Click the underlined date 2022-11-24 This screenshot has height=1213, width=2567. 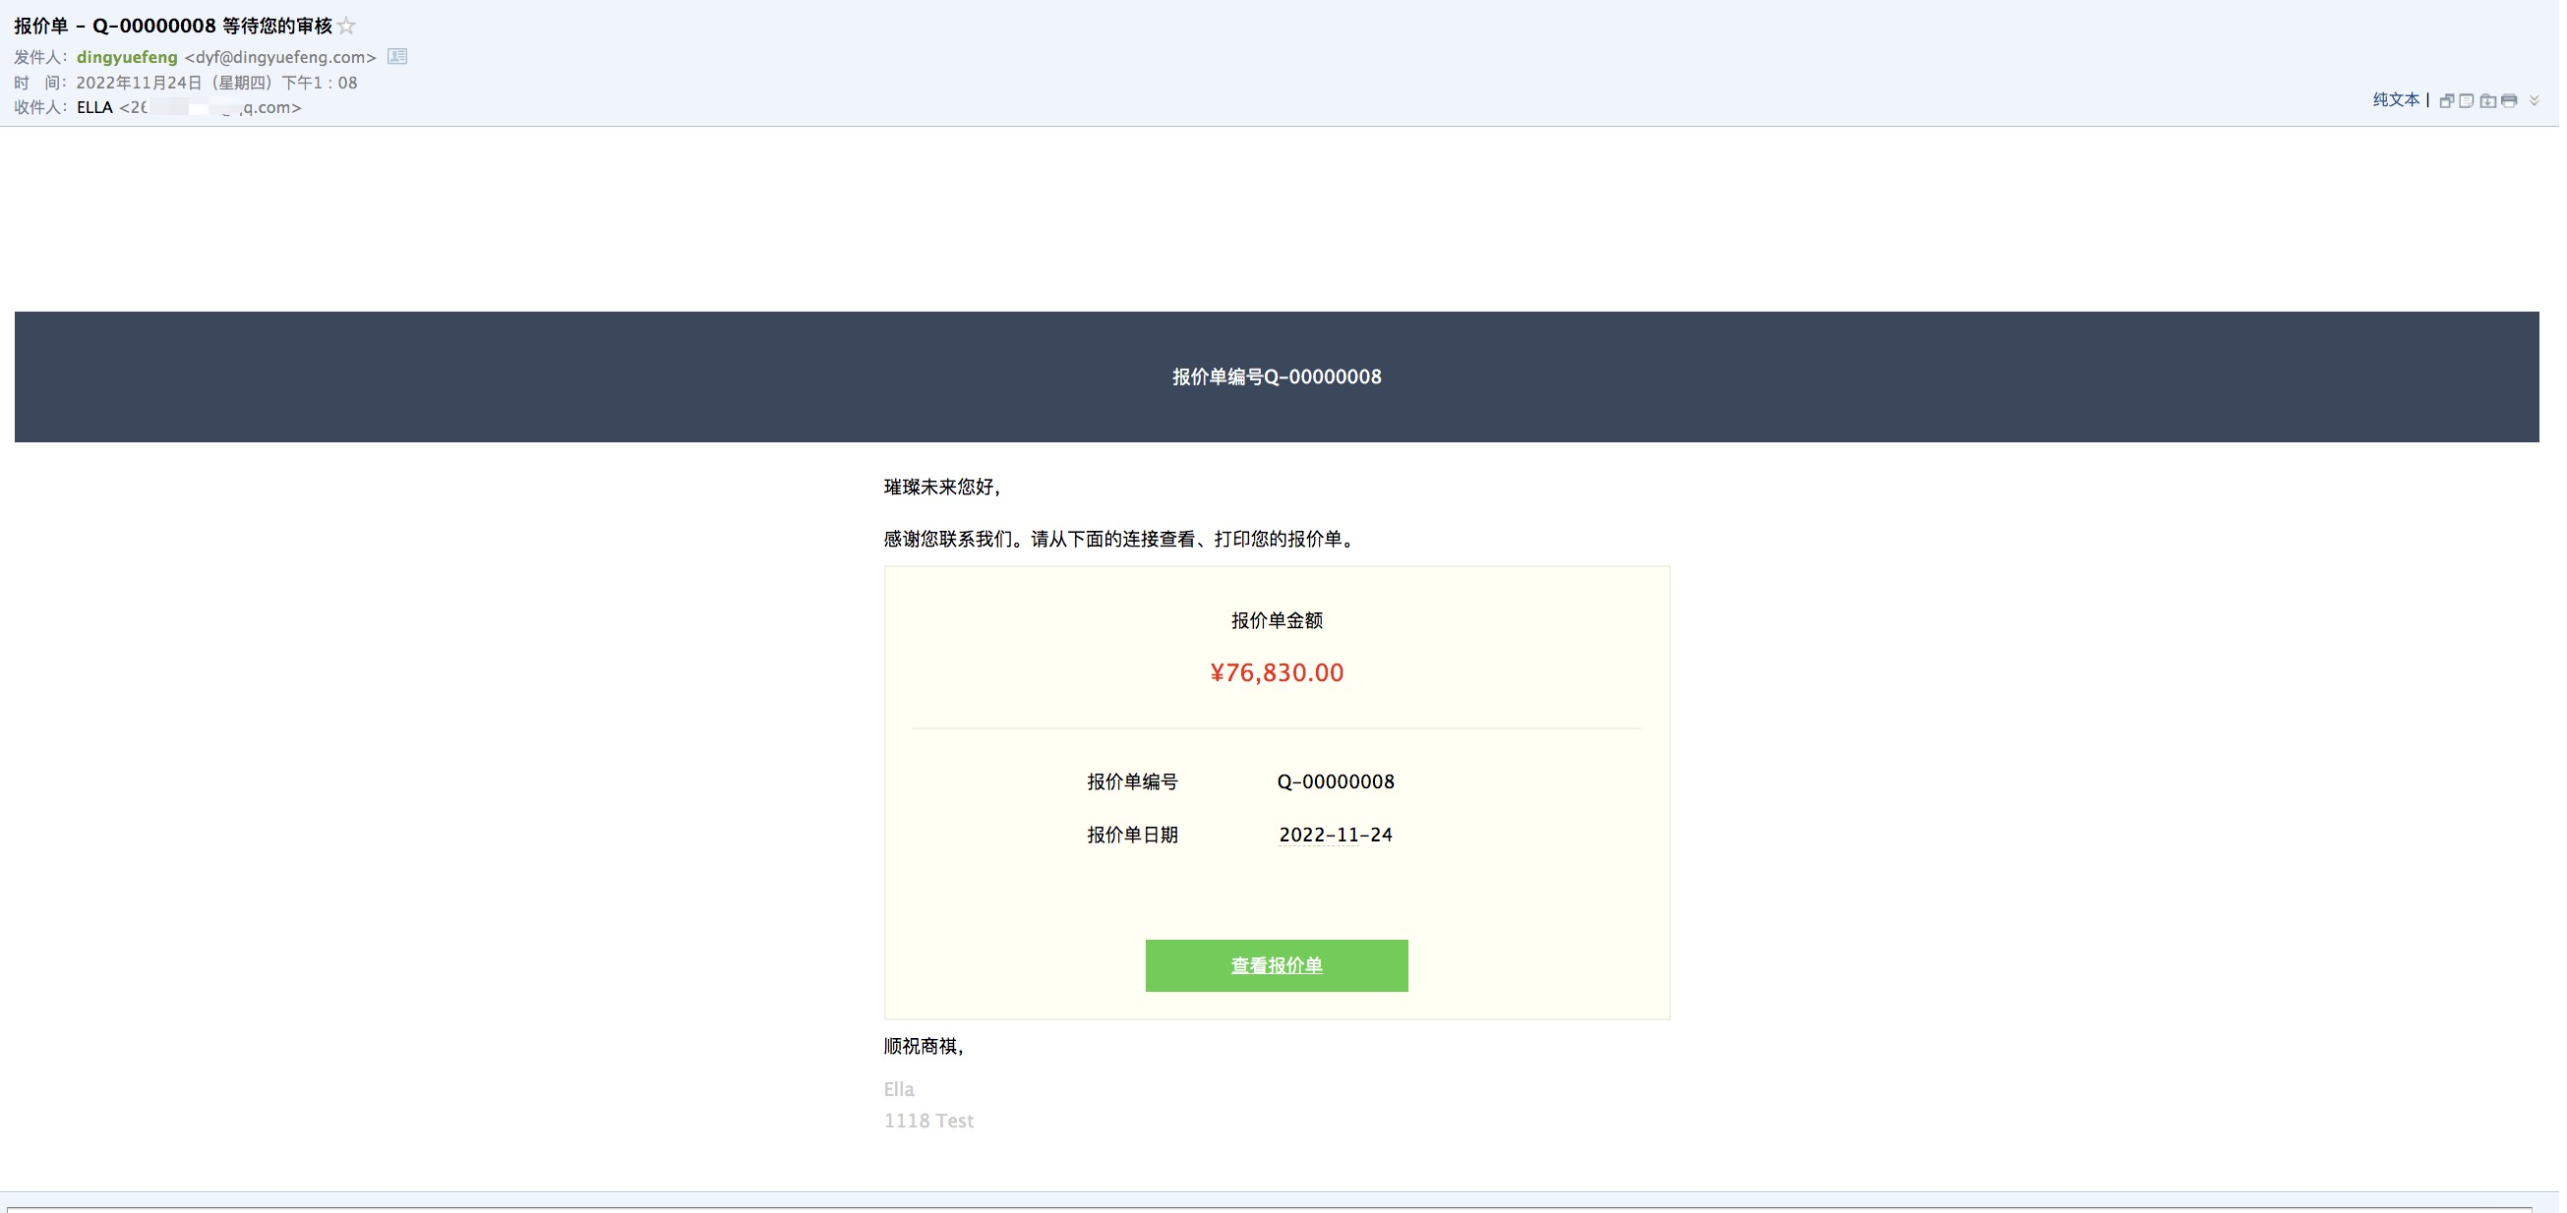[1335, 835]
